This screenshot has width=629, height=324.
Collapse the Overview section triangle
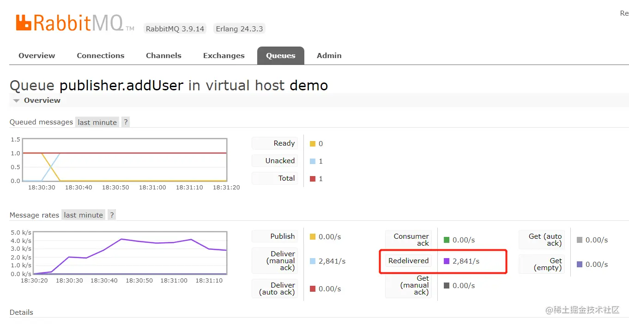[x=17, y=100]
